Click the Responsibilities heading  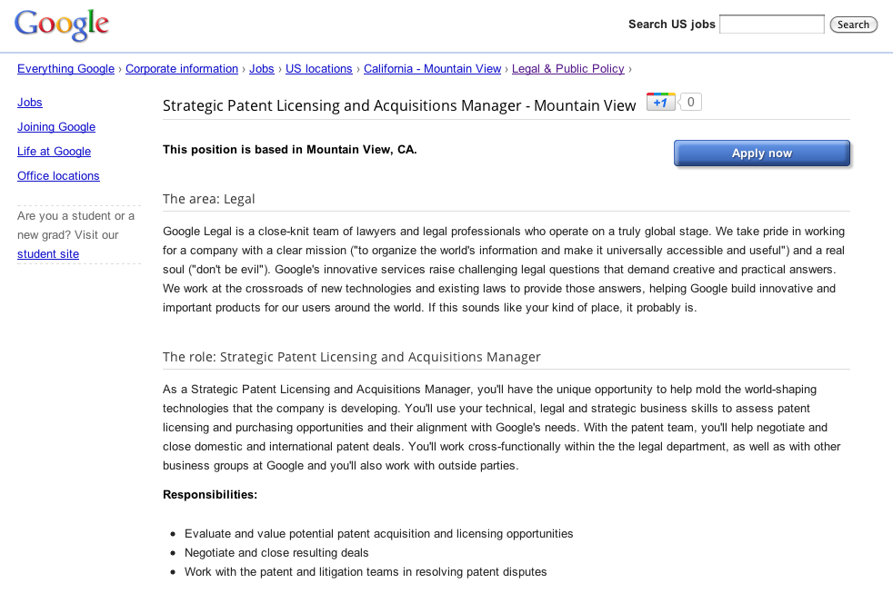[210, 495]
